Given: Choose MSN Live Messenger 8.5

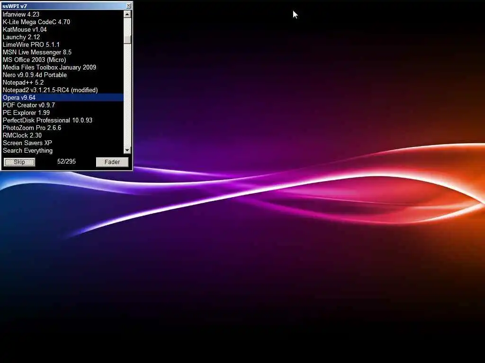Looking at the screenshot, I should point(63,52).
